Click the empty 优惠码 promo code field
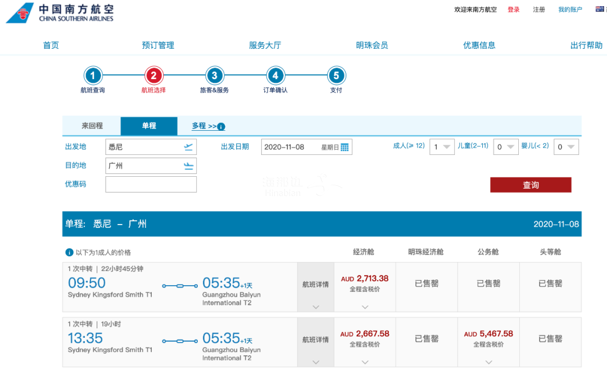Image resolution: width=607 pixels, height=371 pixels. 151,184
